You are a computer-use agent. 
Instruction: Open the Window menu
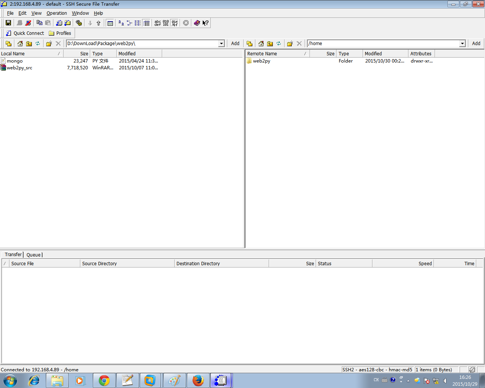80,13
